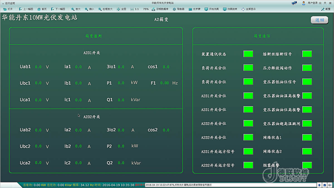
Task: Mute alarm sound via speaker icon
Action: click(330, 185)
